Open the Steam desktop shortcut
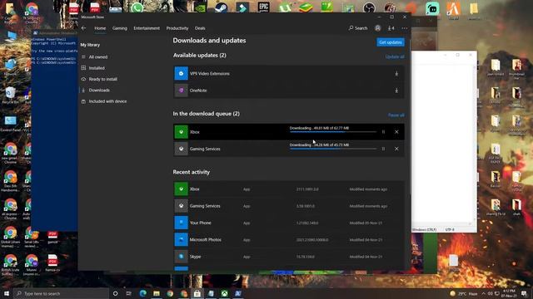Image resolution: width=533 pixels, height=299 pixels. [221, 7]
